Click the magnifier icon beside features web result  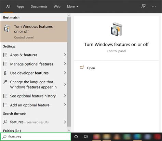(x=5, y=122)
